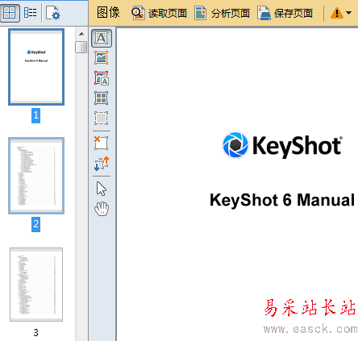Viewport: 358px width, 341px height.
Task: Select the hand pan tool
Action: (102, 209)
